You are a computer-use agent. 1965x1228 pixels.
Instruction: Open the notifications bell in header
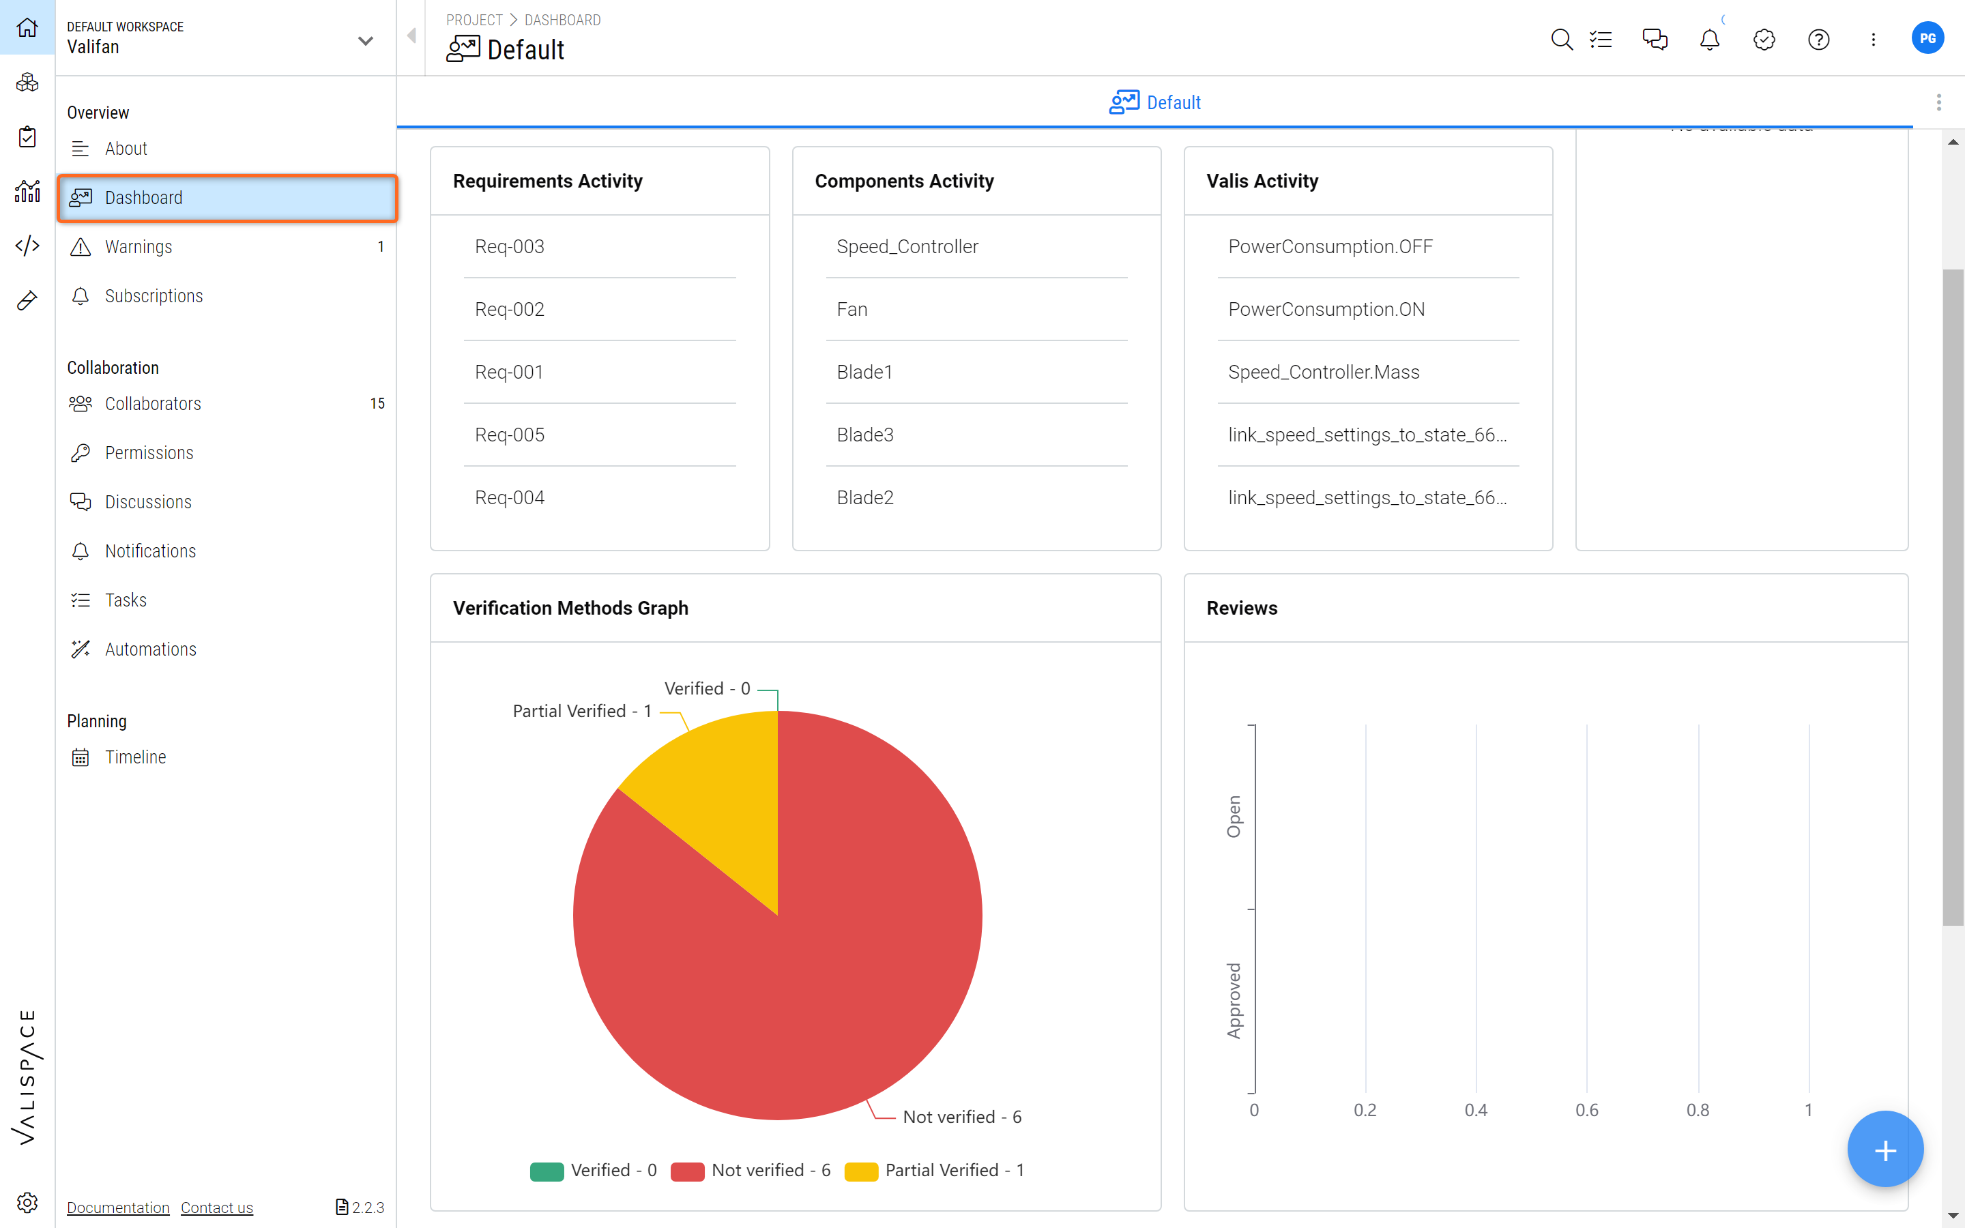coord(1709,39)
